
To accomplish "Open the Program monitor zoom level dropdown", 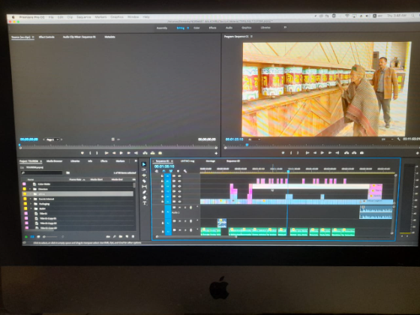I will click(x=254, y=139).
